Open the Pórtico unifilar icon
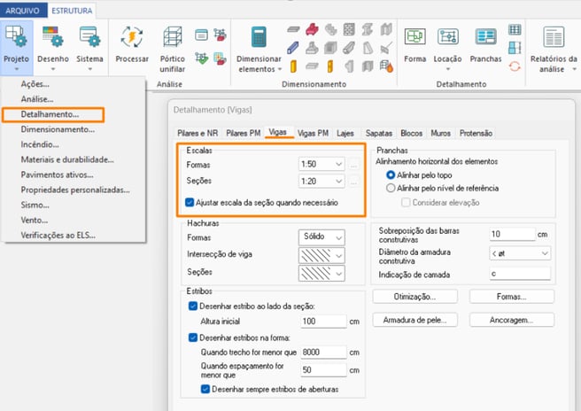This screenshot has width=581, height=411. click(173, 37)
